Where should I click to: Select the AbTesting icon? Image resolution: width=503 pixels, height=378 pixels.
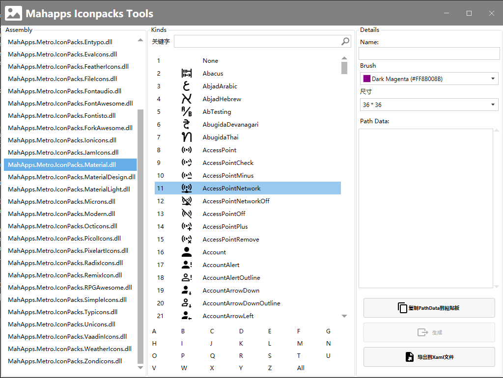(218, 111)
